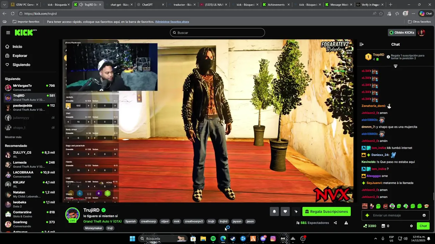Send message with green Chat button

tap(423, 226)
